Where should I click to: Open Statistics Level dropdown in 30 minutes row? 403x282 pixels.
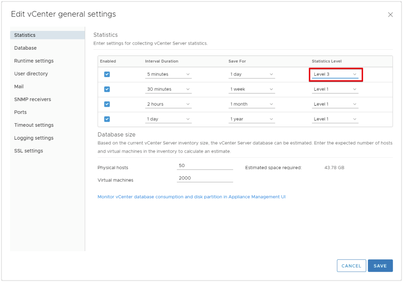(335, 89)
